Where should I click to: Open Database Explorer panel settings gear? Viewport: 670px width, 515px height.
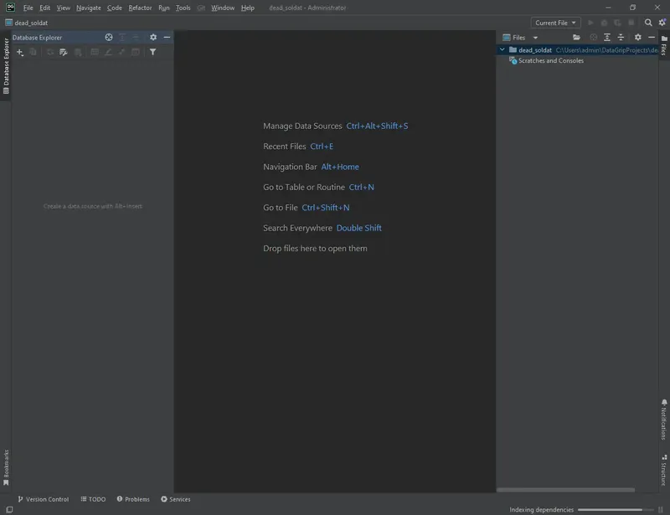point(152,37)
